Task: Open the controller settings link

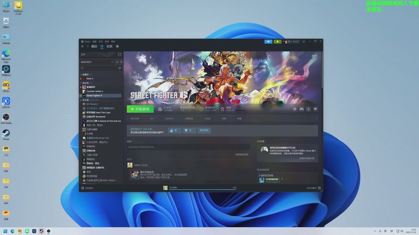Action: pyautogui.click(x=307, y=158)
